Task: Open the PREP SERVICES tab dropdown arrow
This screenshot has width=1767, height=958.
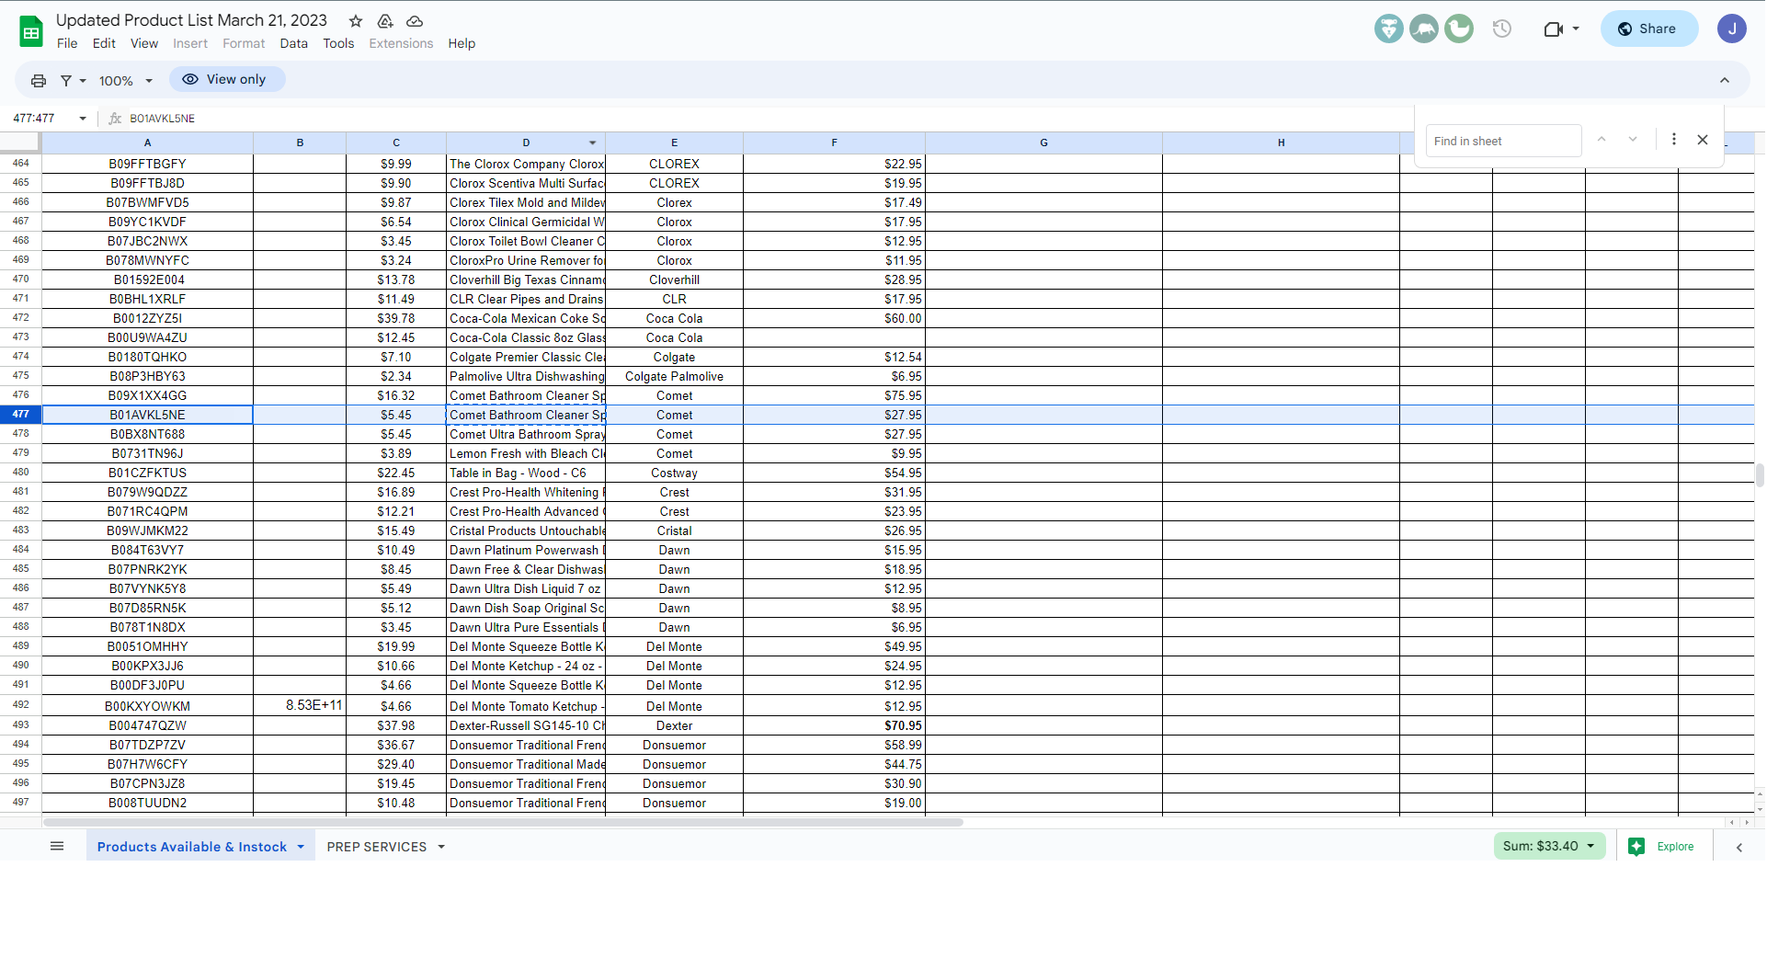Action: point(441,848)
